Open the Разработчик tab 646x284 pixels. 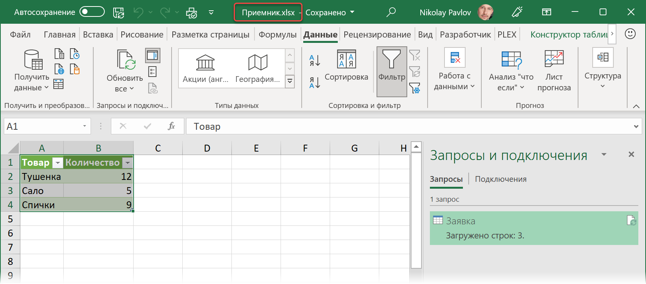click(465, 34)
